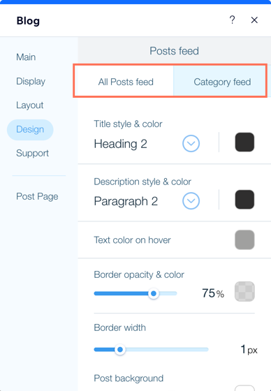Open the Heading 2 style dropdown
The image size is (271, 391).
tap(191, 144)
